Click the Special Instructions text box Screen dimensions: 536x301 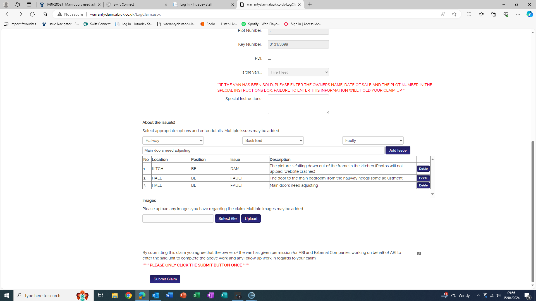tap(298, 104)
